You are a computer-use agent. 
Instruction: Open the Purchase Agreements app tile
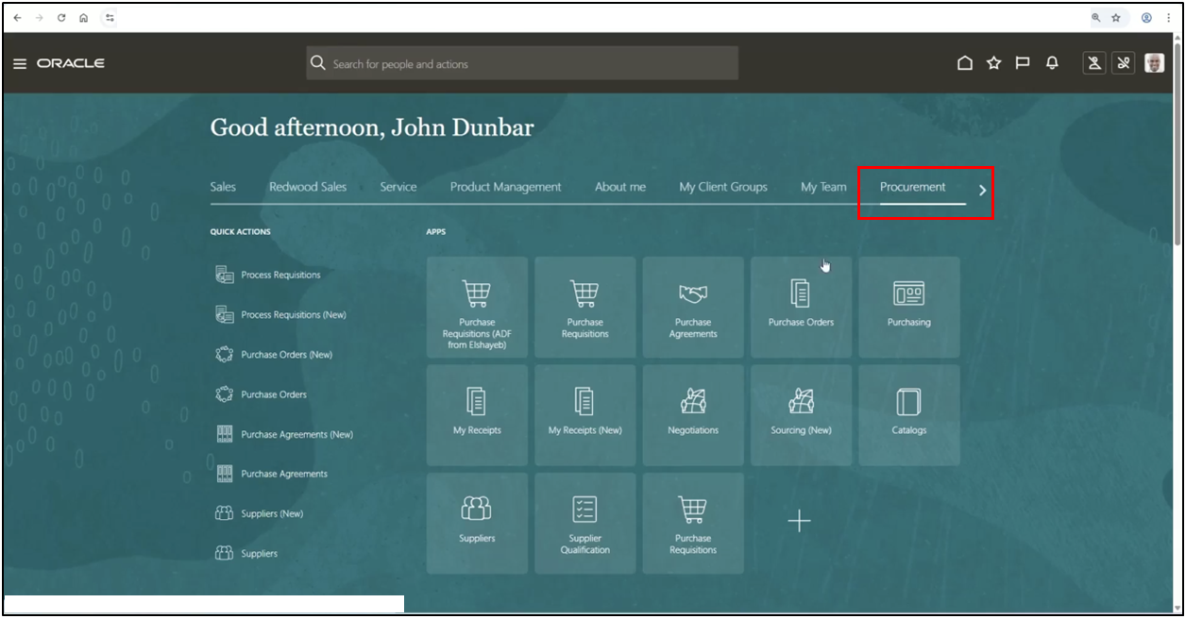[693, 307]
